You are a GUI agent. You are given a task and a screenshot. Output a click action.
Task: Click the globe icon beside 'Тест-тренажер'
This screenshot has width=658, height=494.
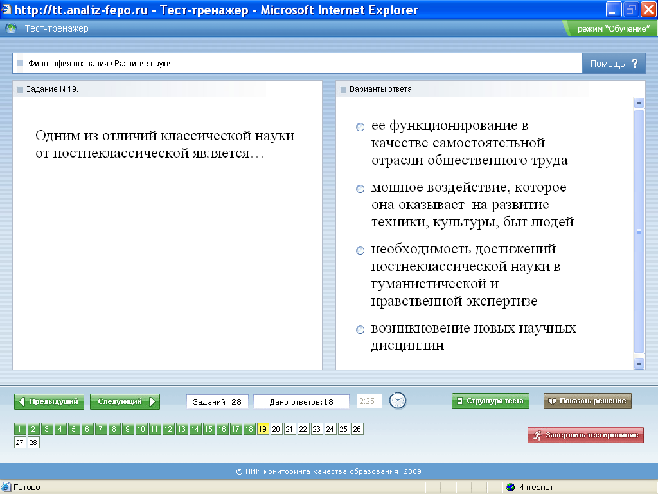pyautogui.click(x=12, y=28)
